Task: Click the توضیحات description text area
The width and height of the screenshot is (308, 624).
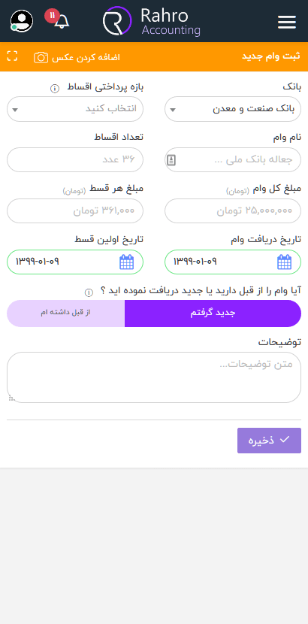Action: 154,377
